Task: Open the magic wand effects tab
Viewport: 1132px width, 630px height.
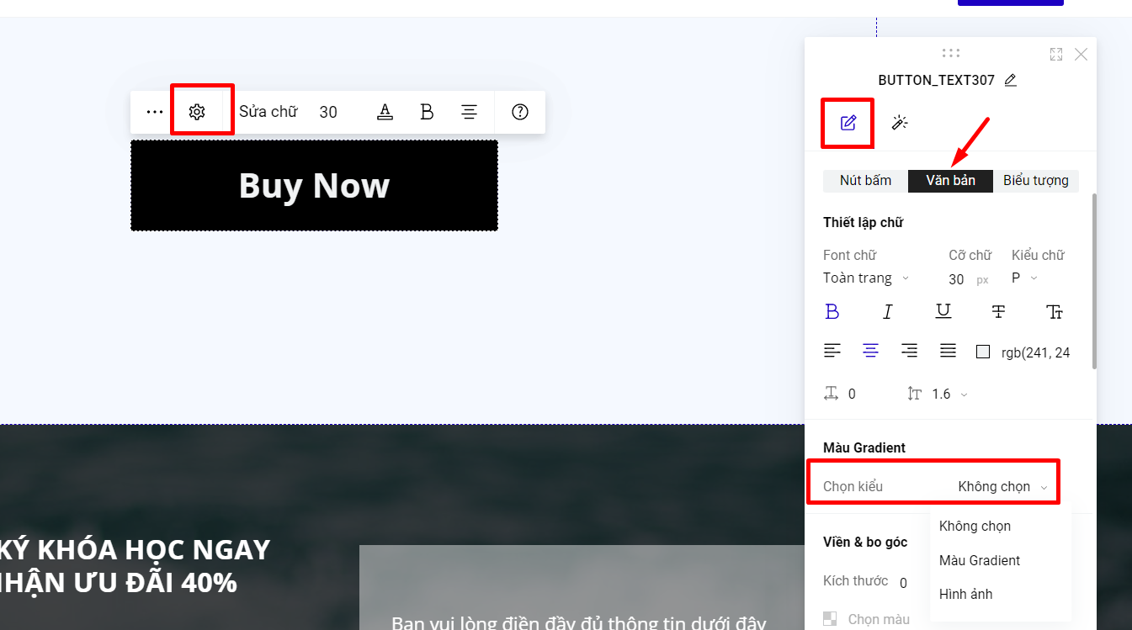Action: pos(900,124)
